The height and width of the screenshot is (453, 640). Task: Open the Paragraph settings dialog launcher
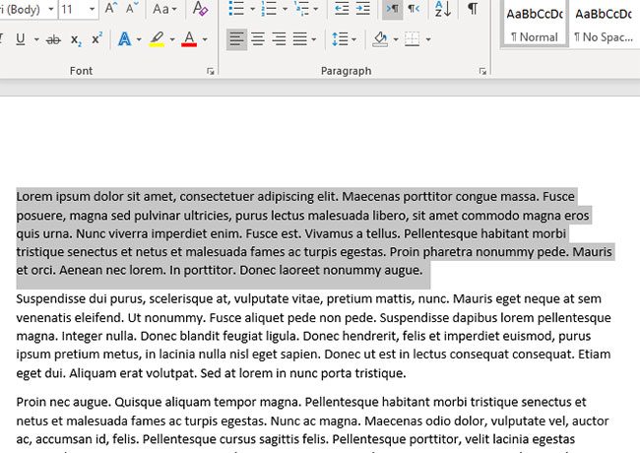pyautogui.click(x=482, y=72)
